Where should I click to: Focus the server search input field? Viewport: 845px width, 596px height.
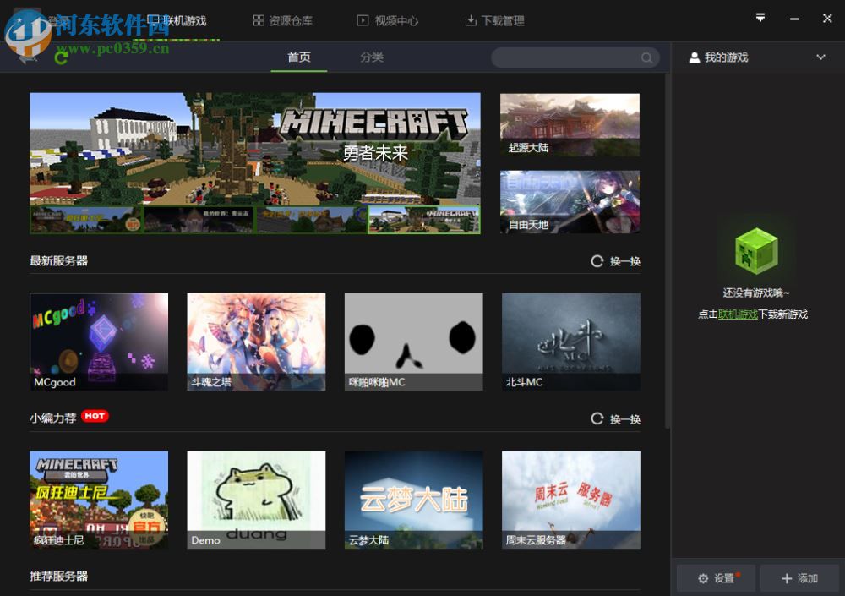click(x=575, y=57)
